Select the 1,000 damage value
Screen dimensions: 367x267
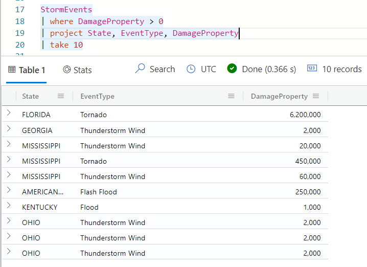point(312,207)
